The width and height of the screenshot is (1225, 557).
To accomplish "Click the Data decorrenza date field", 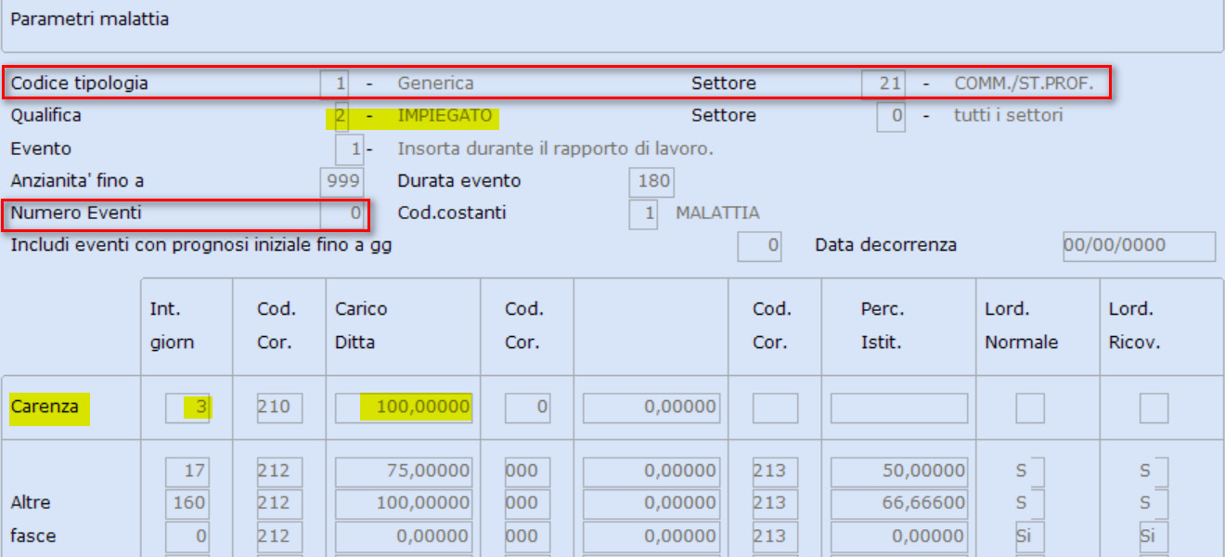I will point(1139,246).
